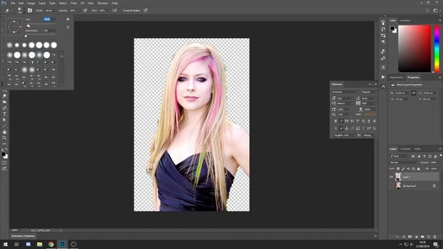
Task: Click the Delete layer trash icon
Action: (435, 237)
